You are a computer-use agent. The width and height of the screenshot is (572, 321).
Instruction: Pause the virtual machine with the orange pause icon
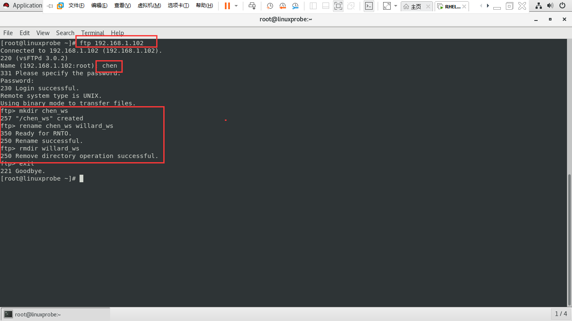coord(227,6)
